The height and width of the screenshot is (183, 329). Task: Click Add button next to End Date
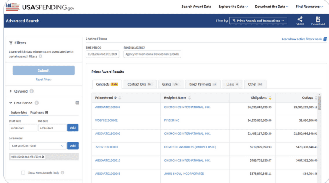click(73, 127)
